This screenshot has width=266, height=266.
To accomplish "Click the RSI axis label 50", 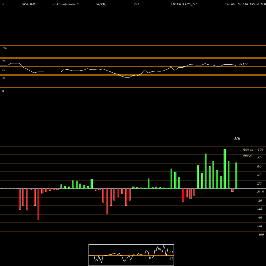I will click(x=4, y=70).
